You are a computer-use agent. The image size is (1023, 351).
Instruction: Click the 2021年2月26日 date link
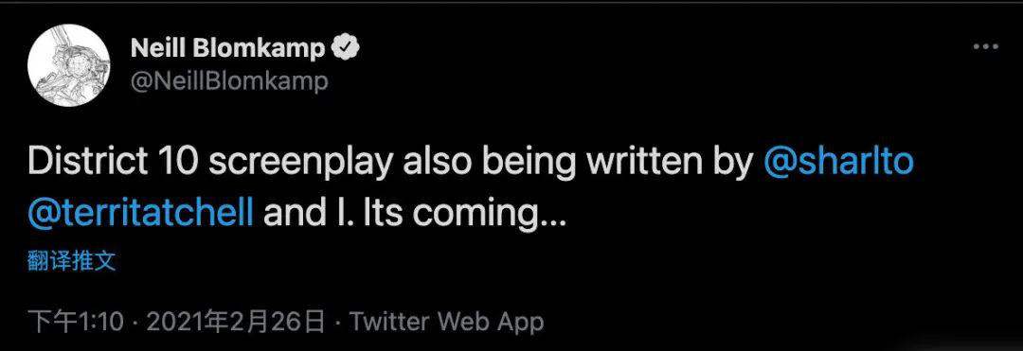click(x=236, y=322)
